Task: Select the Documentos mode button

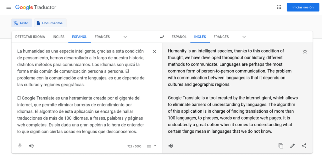Action: (x=50, y=23)
